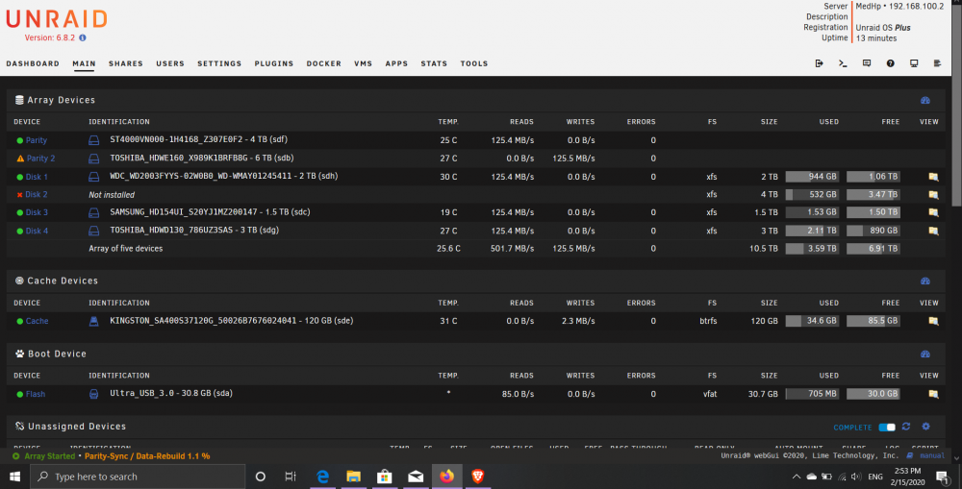962x489 pixels.
Task: Click Boot Device dashboard gauge icon
Action: [x=925, y=355]
